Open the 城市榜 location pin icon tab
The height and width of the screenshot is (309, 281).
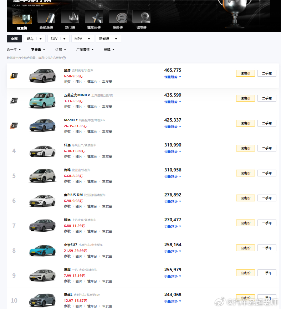click(x=141, y=17)
